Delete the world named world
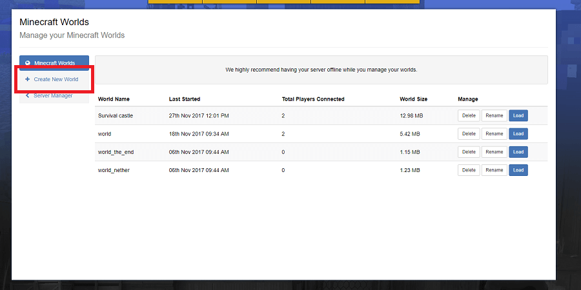Screen dimensions: 581x290 coord(469,133)
